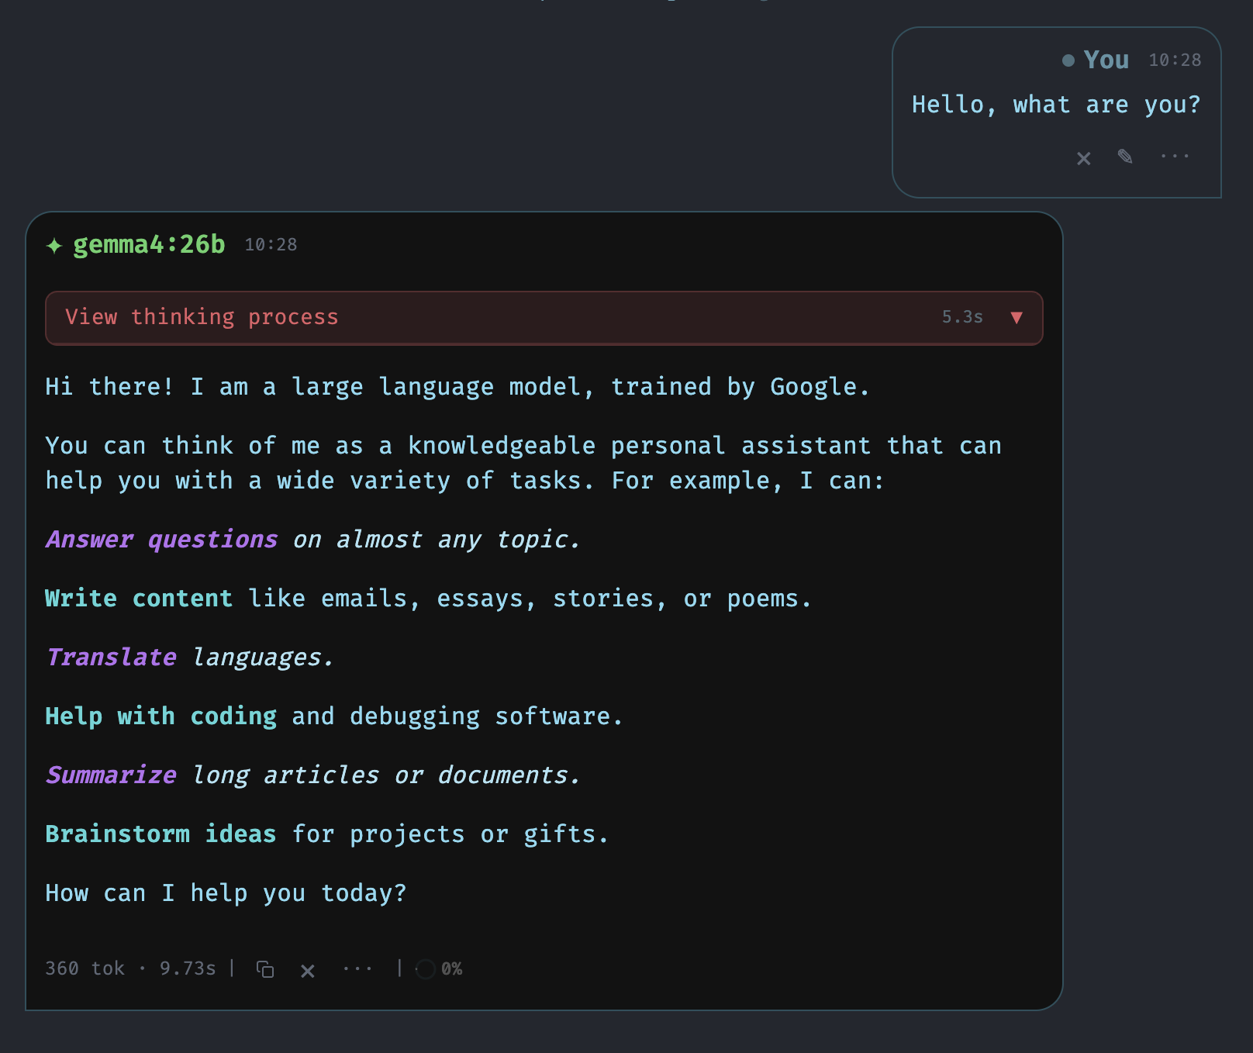Screen dimensions: 1253x1053
Task: Edit the 'Hello, what are you?' message
Action: coord(1125,157)
